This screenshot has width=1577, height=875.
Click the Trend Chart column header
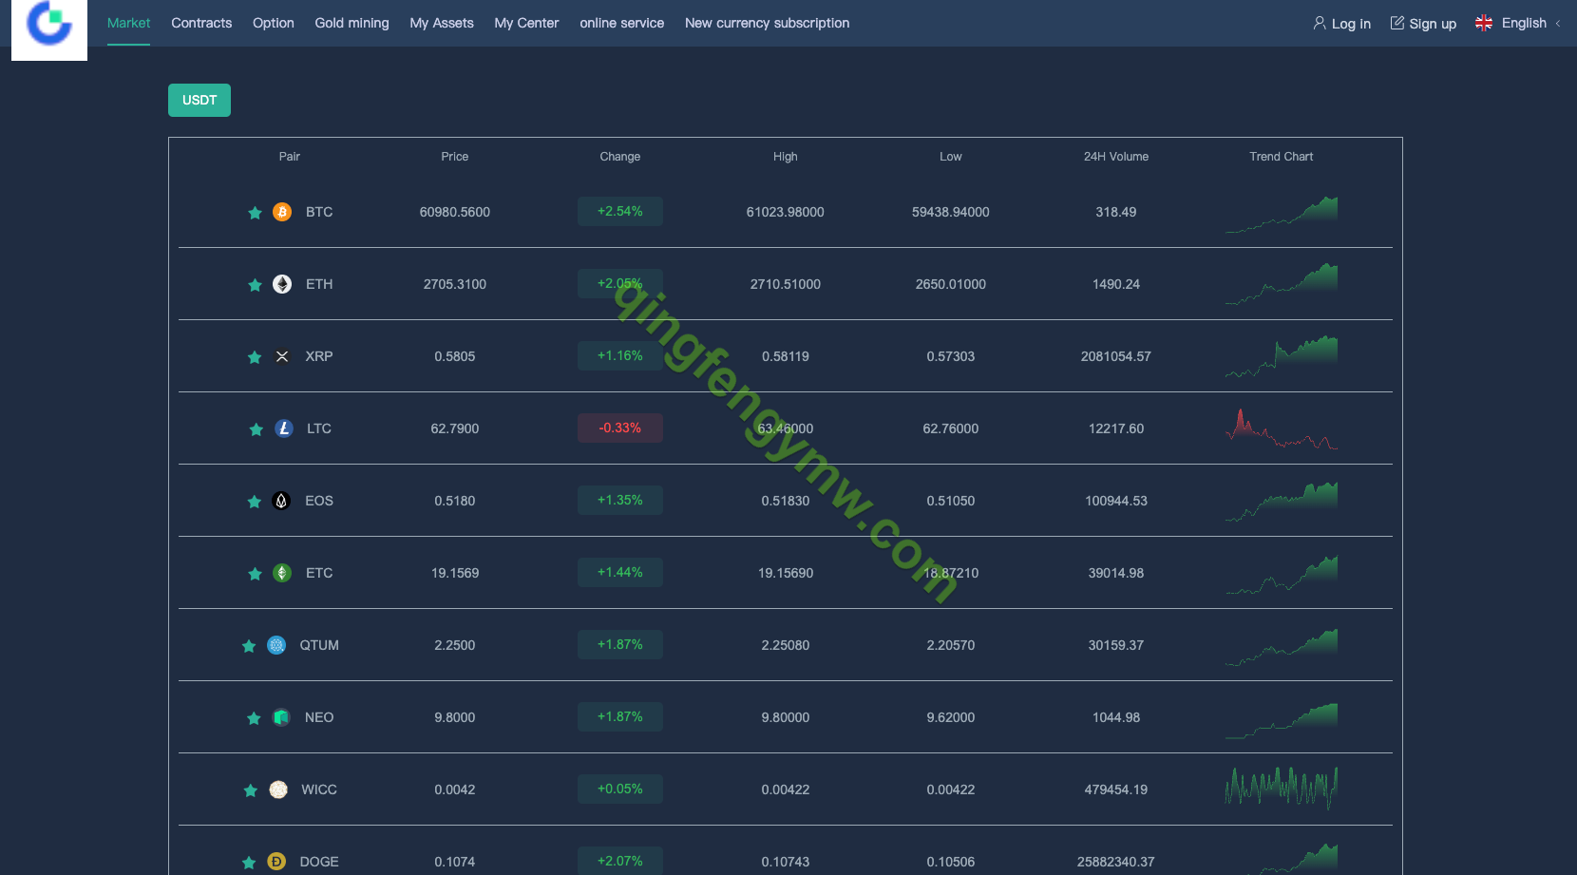pos(1282,157)
